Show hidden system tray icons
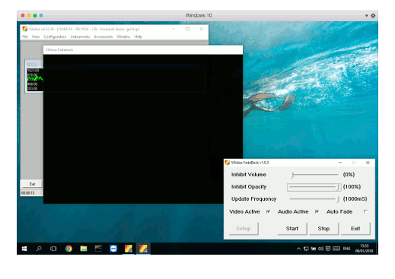This screenshot has width=395, height=279. (298, 249)
